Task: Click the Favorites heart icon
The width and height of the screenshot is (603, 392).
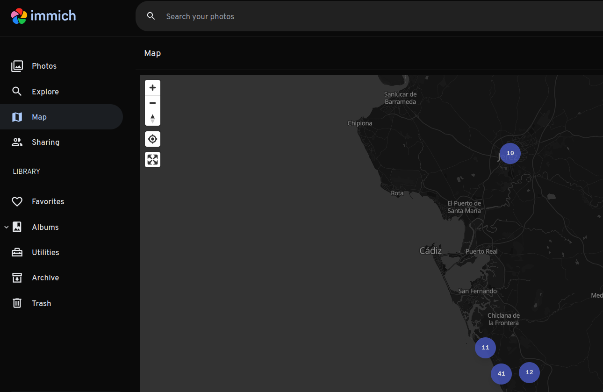Action: click(17, 202)
